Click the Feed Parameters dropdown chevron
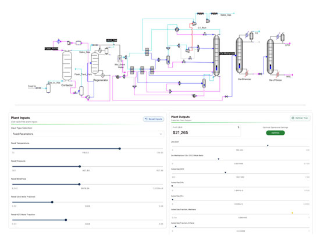Screen dimensions: 320x247 (x=161, y=134)
